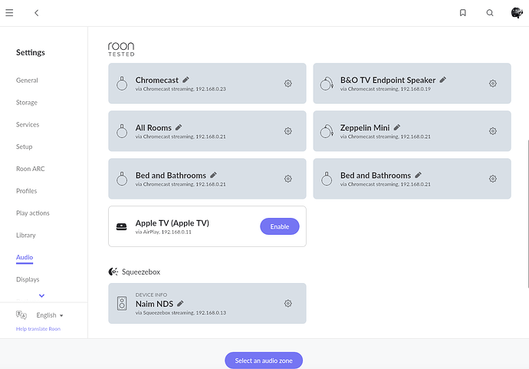Rename Naim NDS using the pencil icon

point(180,304)
